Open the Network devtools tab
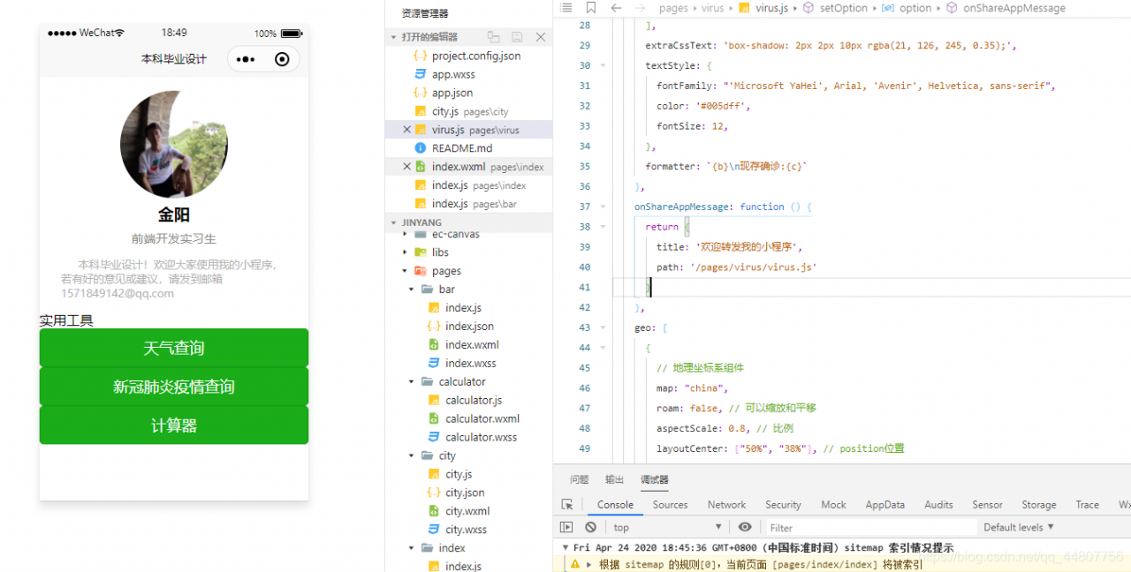This screenshot has width=1131, height=572. (726, 505)
